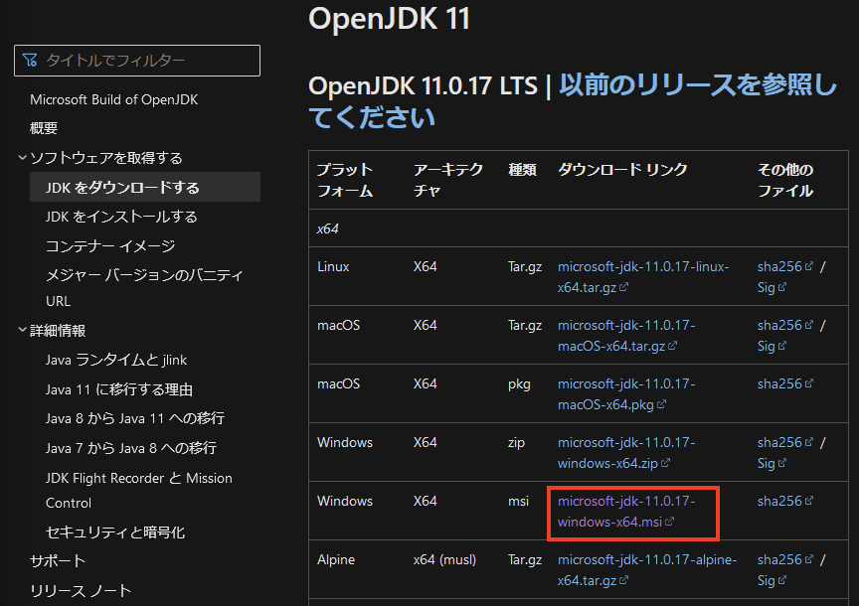
Task: Click external-link icon beside Windows msi sha256
Action: 808,501
